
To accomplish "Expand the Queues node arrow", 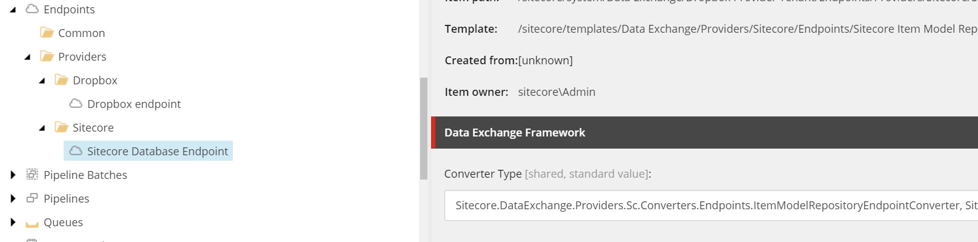I will click(x=13, y=222).
